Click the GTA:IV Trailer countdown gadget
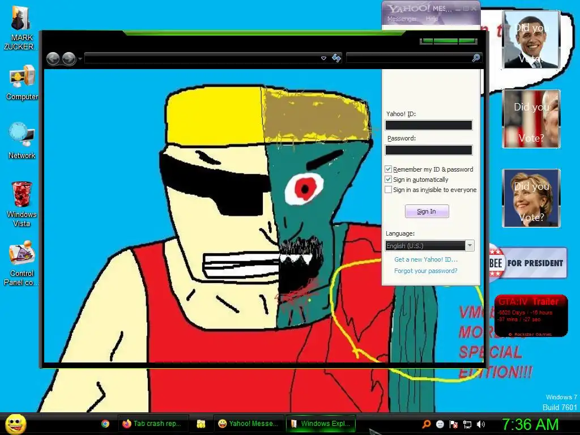Screen dimensions: 580x435 coord(531,315)
